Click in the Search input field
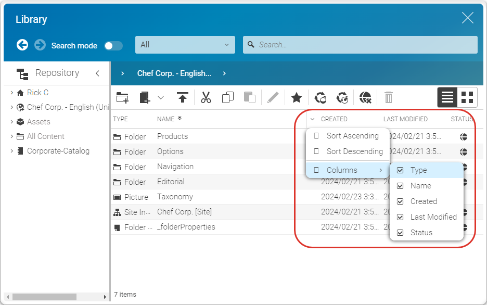Screen dimensions: 487x305 (364, 45)
